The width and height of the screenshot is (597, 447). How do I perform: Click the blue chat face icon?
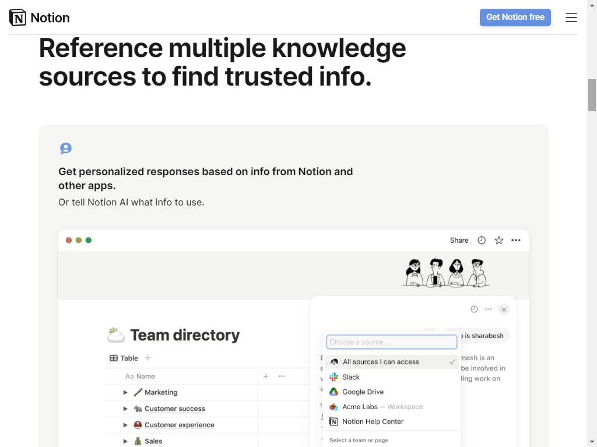(65, 148)
